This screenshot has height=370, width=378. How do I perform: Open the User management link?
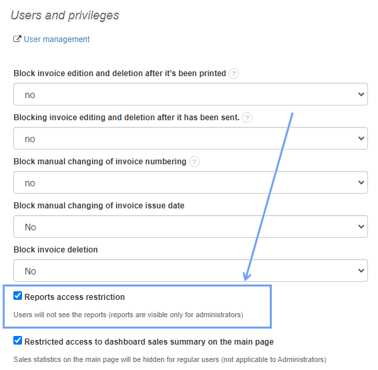coord(57,39)
